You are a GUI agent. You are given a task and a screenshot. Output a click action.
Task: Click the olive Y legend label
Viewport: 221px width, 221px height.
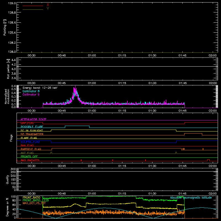tap(48, 9)
